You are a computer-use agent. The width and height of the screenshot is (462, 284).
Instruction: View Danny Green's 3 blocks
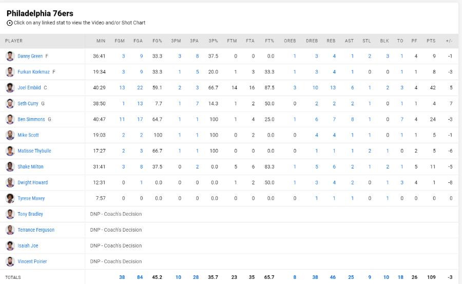coord(388,56)
